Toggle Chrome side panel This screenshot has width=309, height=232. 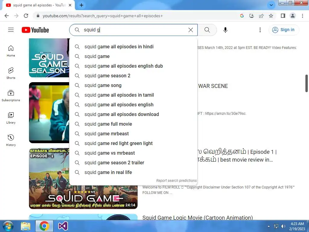pos(283,16)
